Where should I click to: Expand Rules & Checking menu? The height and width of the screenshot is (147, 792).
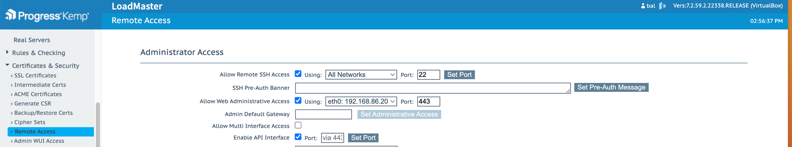click(x=38, y=53)
